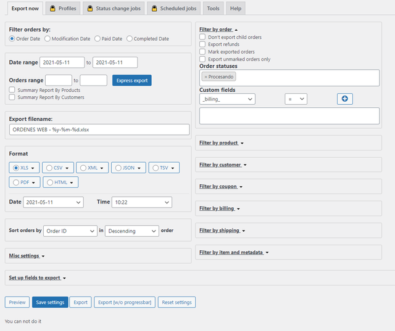This screenshot has width=395, height=331.
Task: Select CSV format radio
Action: 49,168
